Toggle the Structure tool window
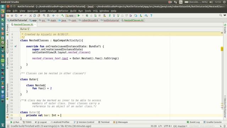This screenshot has width=227, height=128. (7, 47)
